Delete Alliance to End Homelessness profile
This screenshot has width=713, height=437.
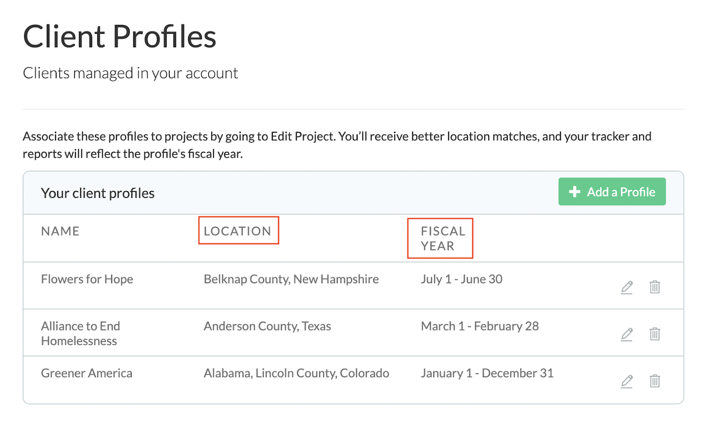coord(655,334)
